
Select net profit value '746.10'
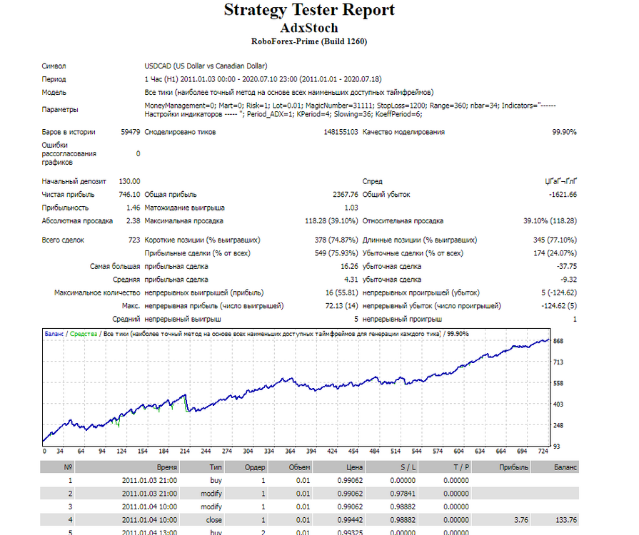130,195
